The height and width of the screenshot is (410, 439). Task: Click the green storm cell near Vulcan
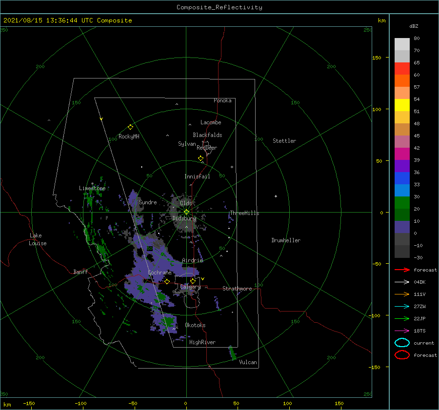[232, 353]
